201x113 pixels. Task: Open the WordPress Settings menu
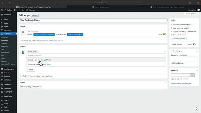point(6,111)
